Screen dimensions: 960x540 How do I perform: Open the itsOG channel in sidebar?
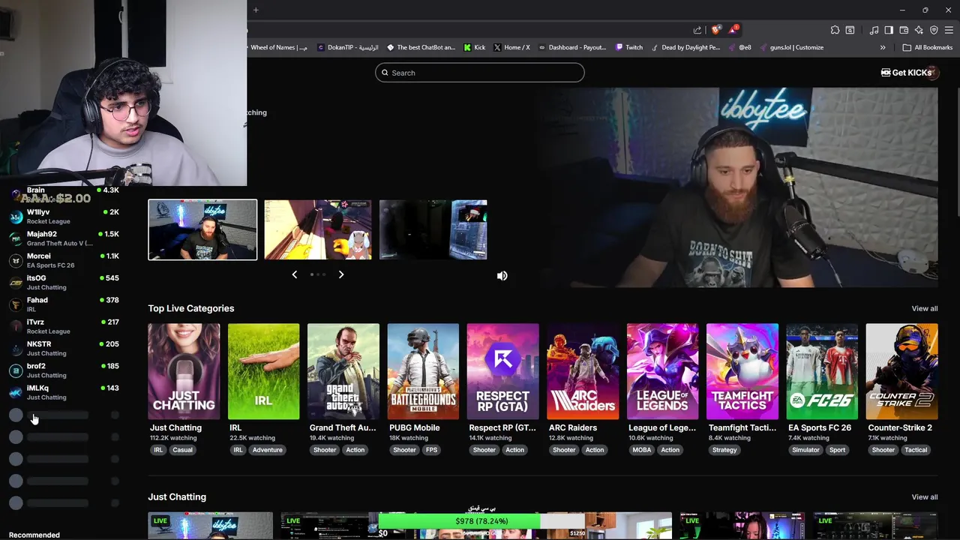pyautogui.click(x=64, y=282)
